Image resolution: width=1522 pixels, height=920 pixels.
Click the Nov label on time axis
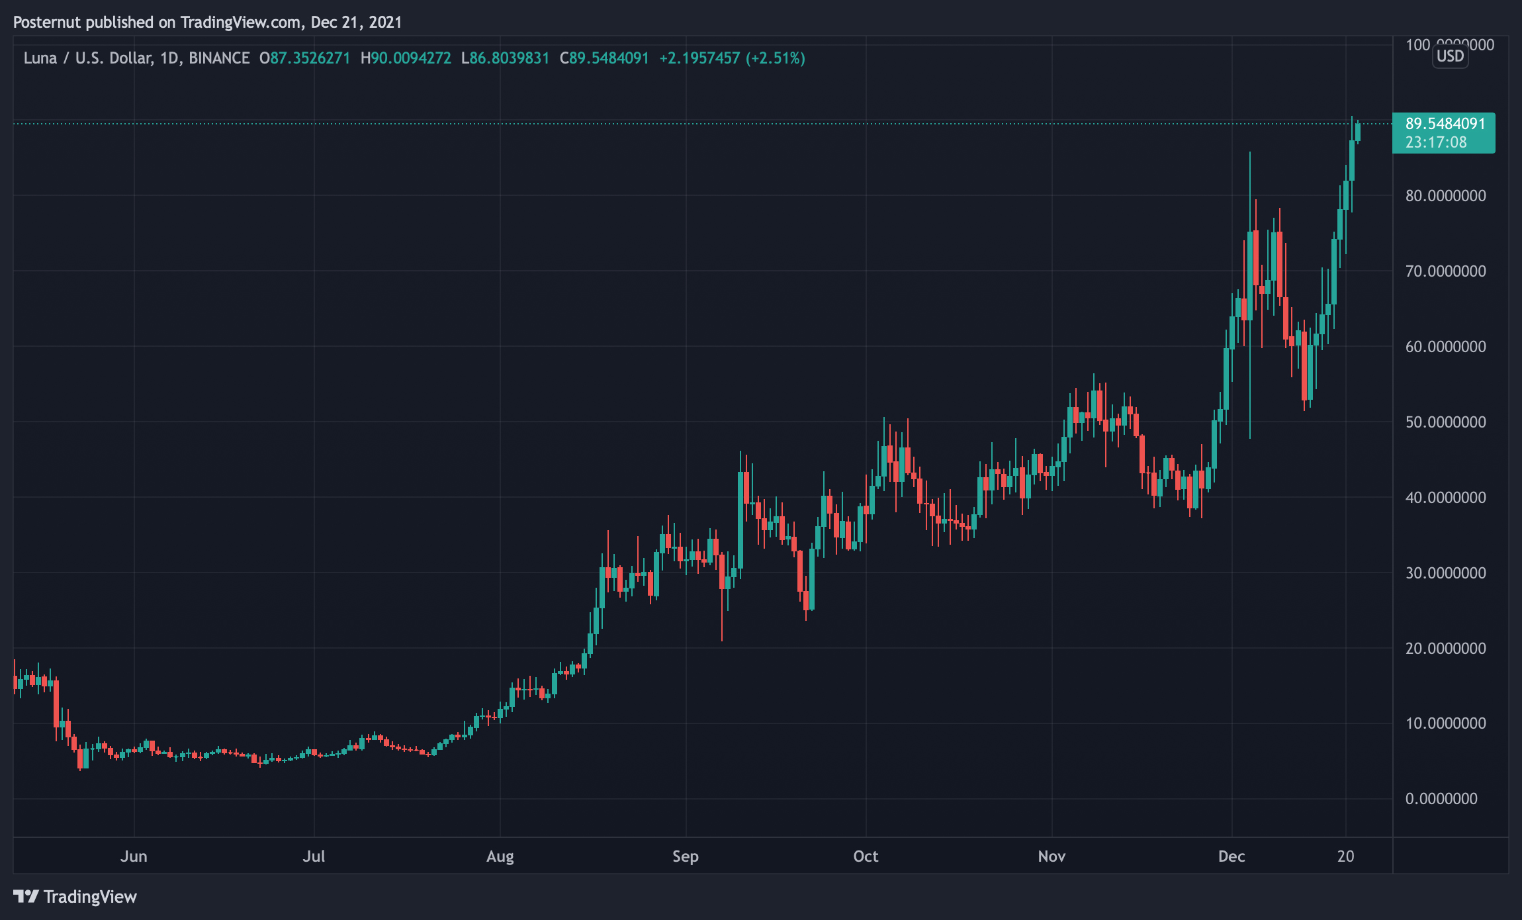tap(1052, 856)
